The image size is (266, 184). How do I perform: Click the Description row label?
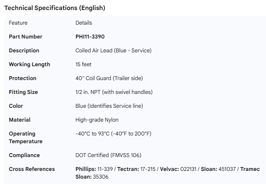(x=24, y=50)
